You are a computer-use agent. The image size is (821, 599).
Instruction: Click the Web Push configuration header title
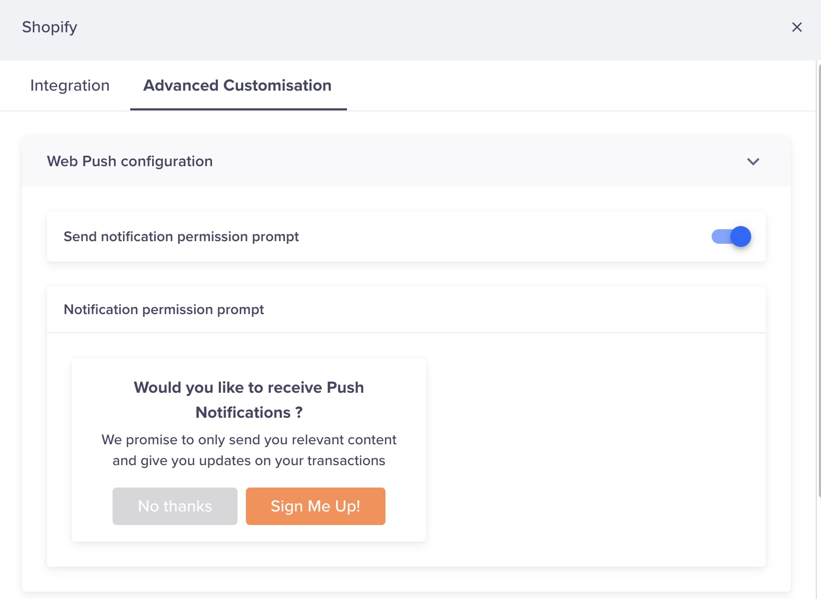coord(130,161)
